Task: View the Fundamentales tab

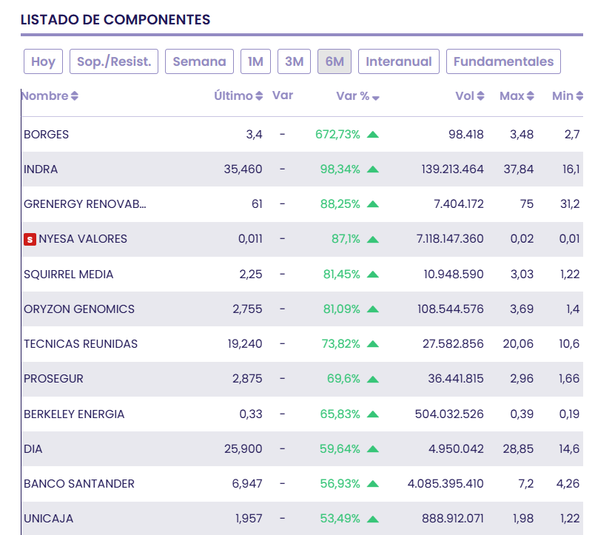Action: click(x=503, y=61)
